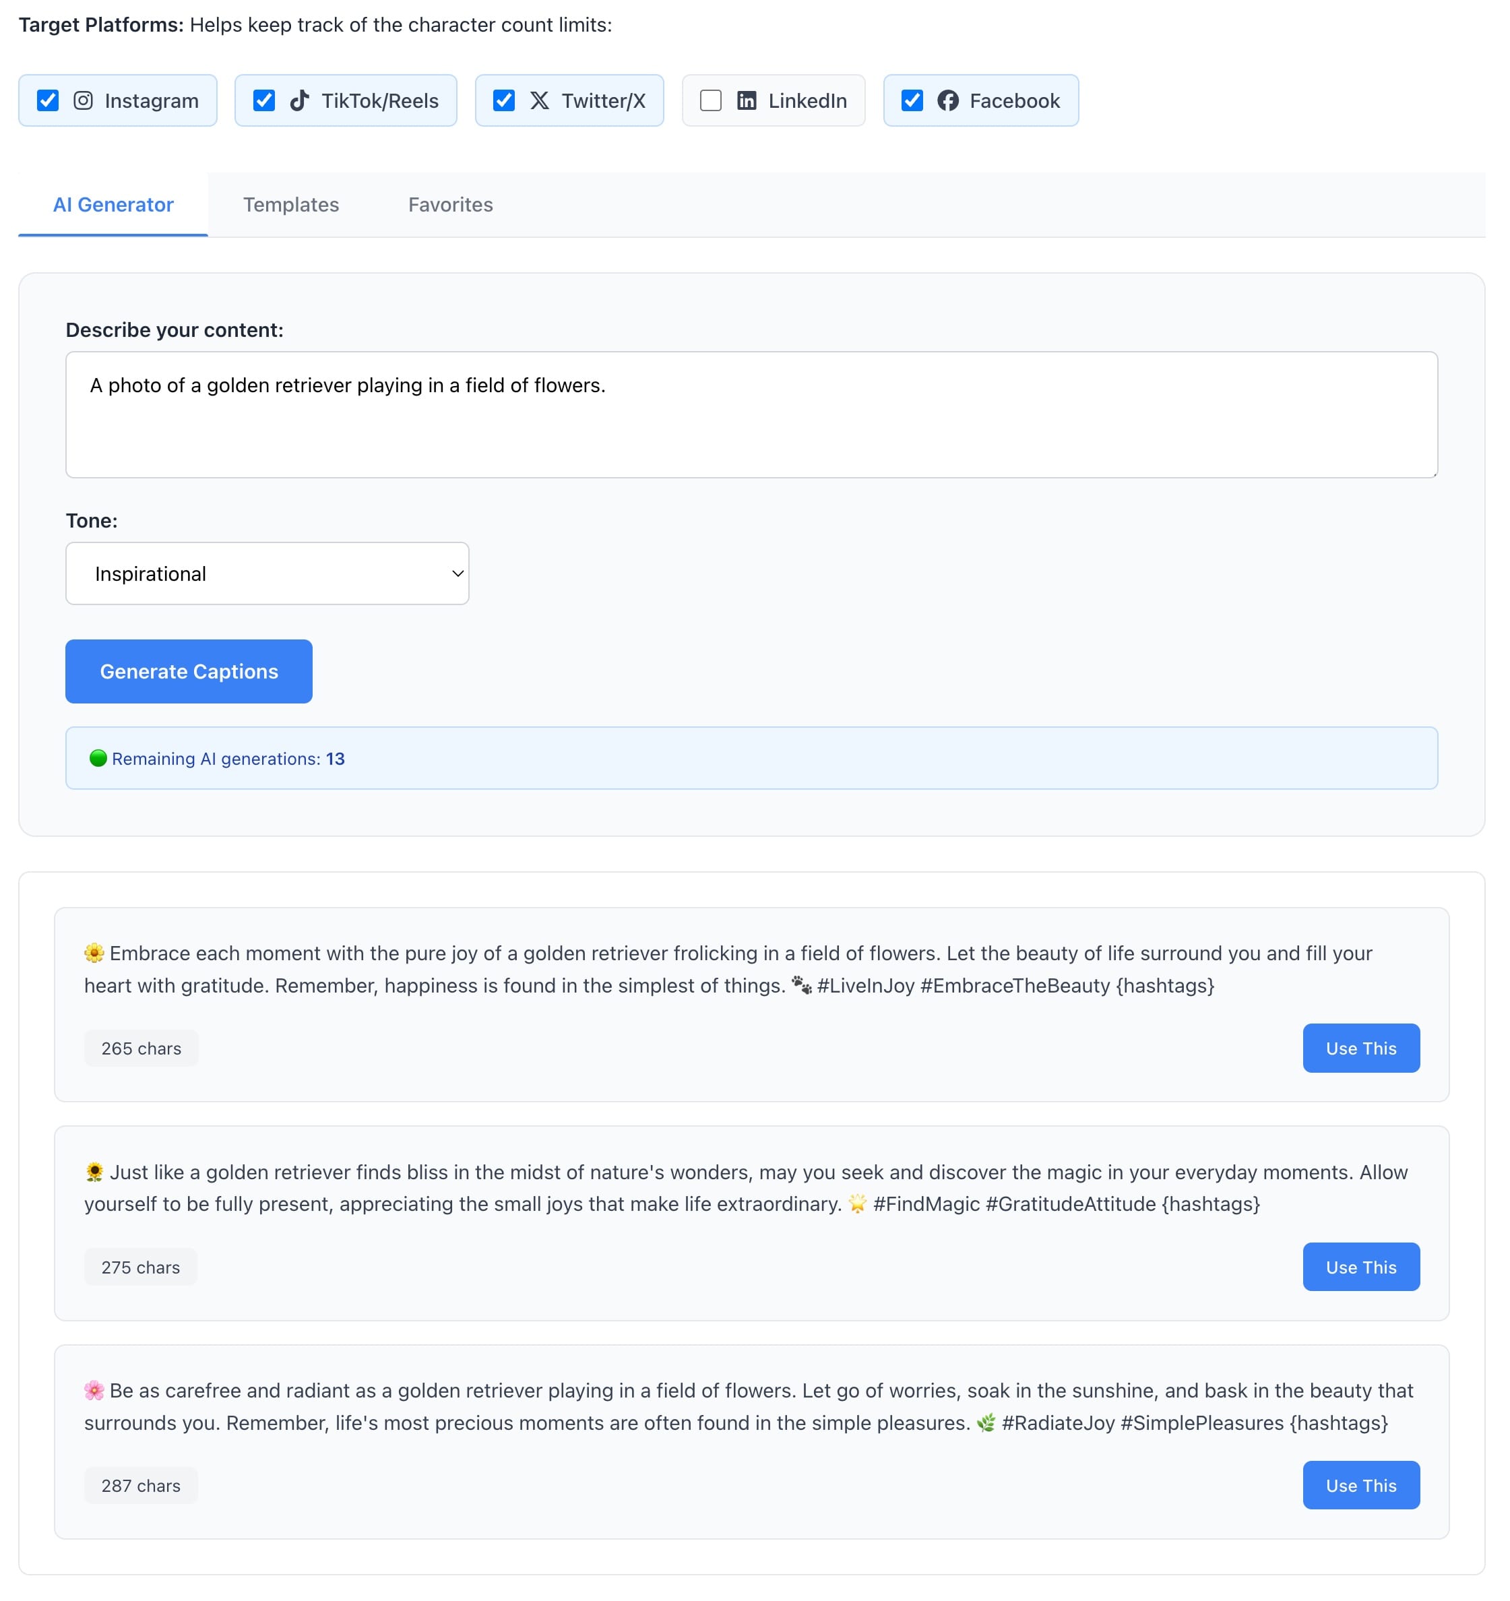Image resolution: width=1510 pixels, height=1601 pixels.
Task: Enable the LinkedIn platform checkbox
Action: point(710,100)
